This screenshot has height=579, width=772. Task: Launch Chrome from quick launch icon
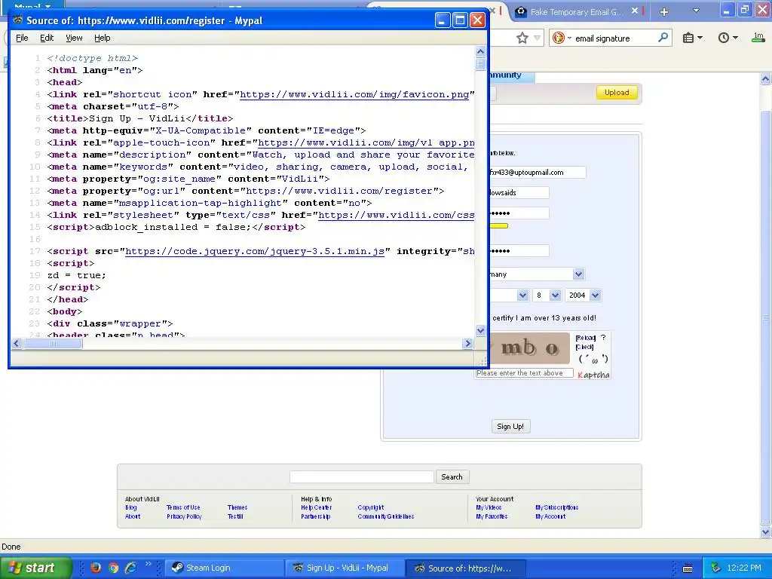tap(113, 568)
